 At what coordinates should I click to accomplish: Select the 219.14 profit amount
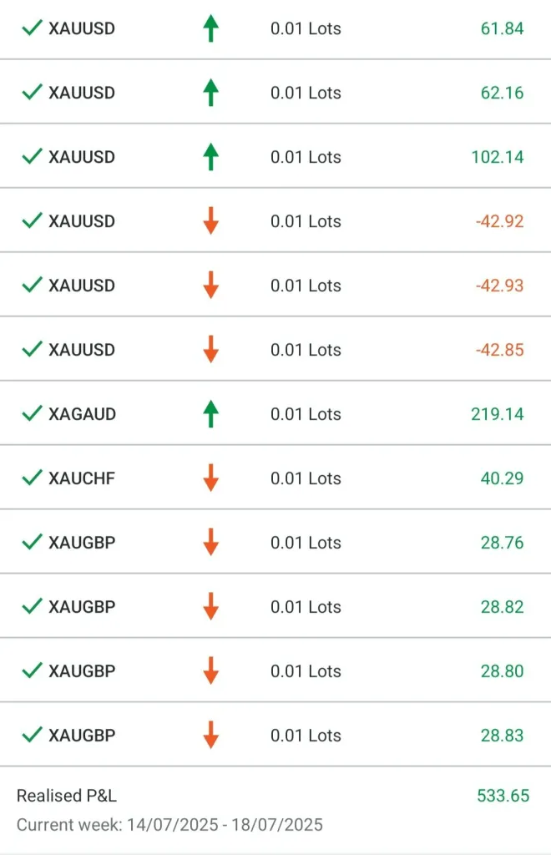[x=497, y=414]
